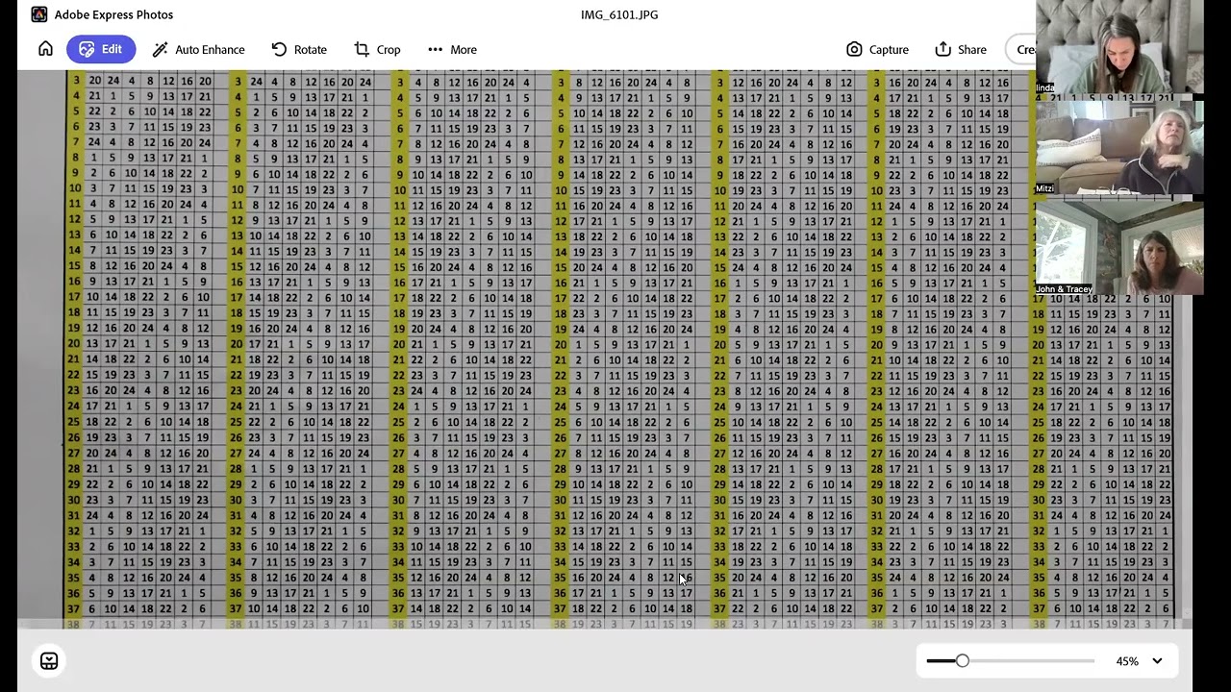The width and height of the screenshot is (1231, 692).
Task: Click the Adobe Express Photos window title
Action: [113, 14]
